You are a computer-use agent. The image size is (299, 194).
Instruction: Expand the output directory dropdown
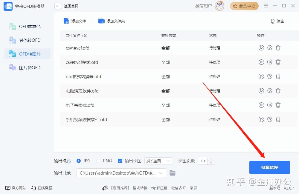[x=161, y=173]
